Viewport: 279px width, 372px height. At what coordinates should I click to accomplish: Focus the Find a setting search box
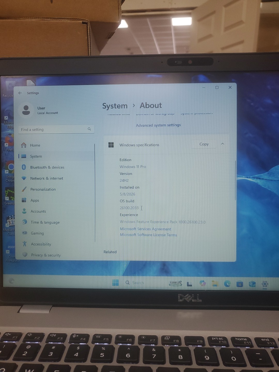pyautogui.click(x=56, y=129)
